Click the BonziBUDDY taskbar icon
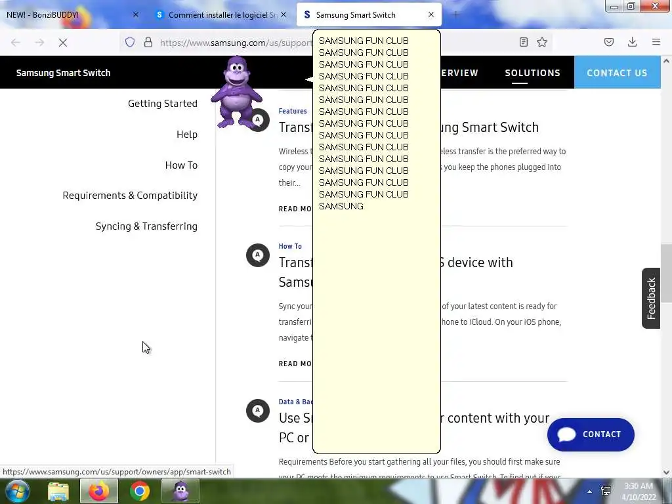 point(180,491)
